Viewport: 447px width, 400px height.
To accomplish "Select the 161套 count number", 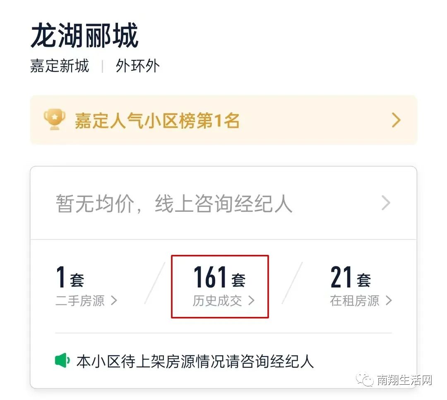I will (219, 276).
